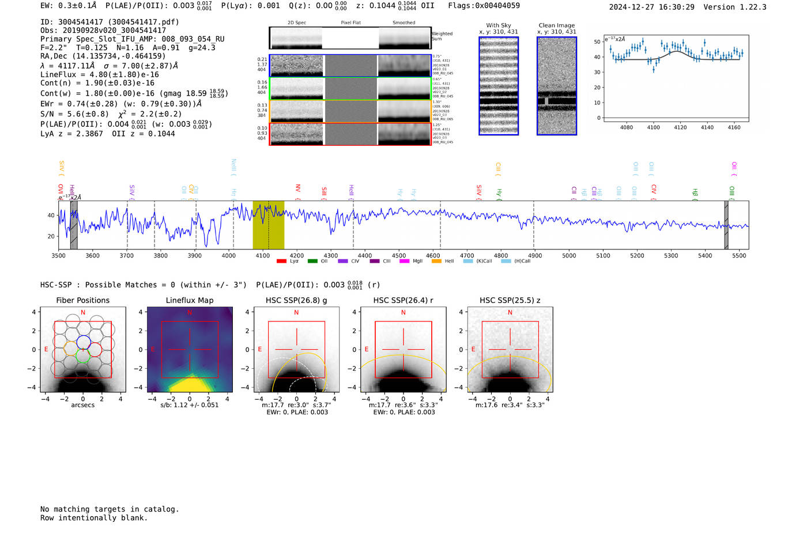Image resolution: width=807 pixels, height=549 pixels.
Task: Click the Primary Spec_Slot_IFU_AMP line
Action: [x=133, y=39]
